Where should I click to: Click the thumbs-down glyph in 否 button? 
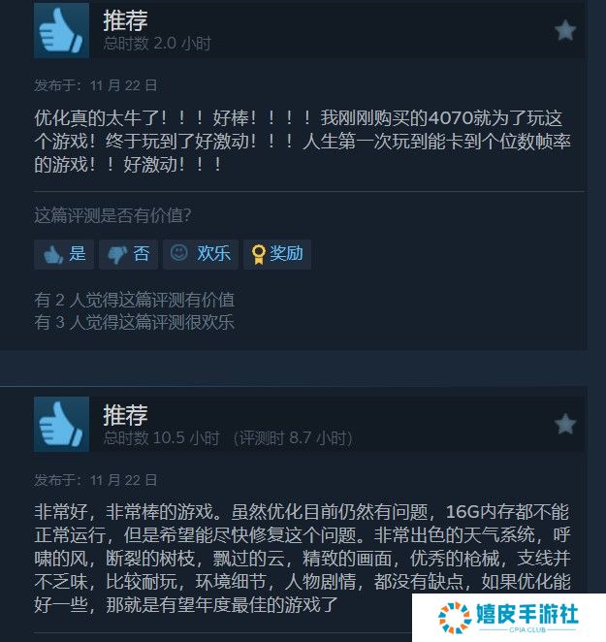(x=118, y=255)
